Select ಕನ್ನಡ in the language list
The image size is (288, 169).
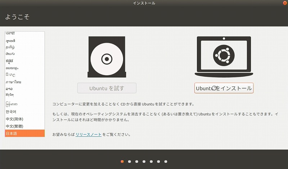[x=24, y=61]
